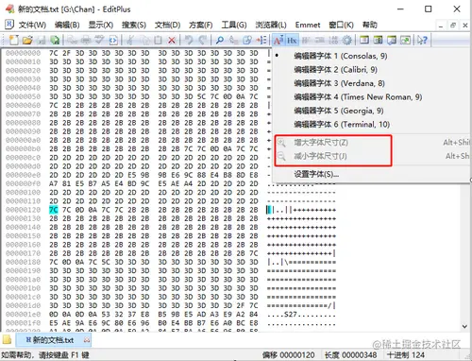Open the 帮助 menu

pos(369,25)
